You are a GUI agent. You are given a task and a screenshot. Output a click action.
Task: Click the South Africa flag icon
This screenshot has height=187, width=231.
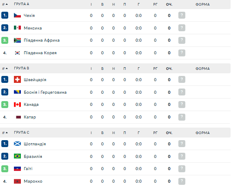point(17,40)
